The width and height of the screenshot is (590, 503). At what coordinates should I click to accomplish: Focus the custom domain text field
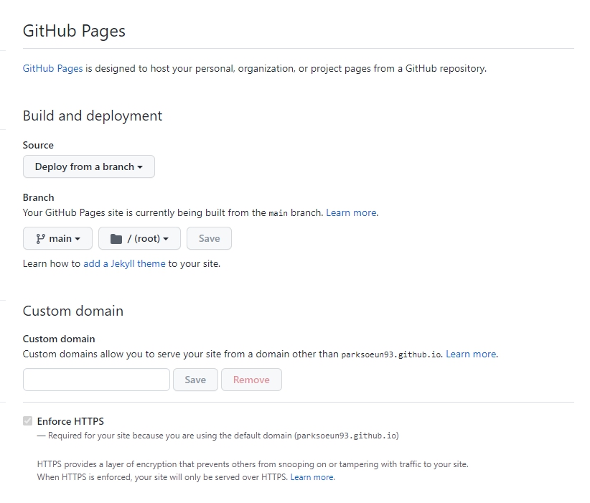coord(96,380)
